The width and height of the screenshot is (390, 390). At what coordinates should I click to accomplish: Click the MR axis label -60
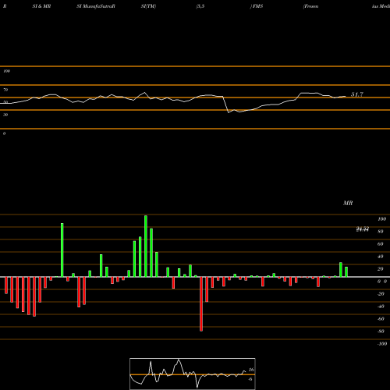coord(381,319)
